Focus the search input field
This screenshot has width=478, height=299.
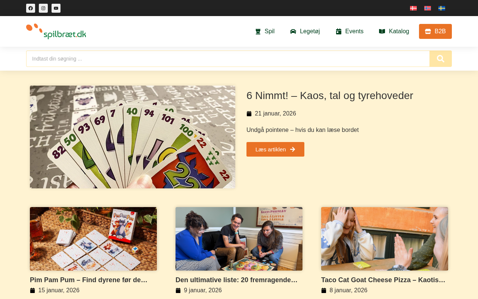228,59
